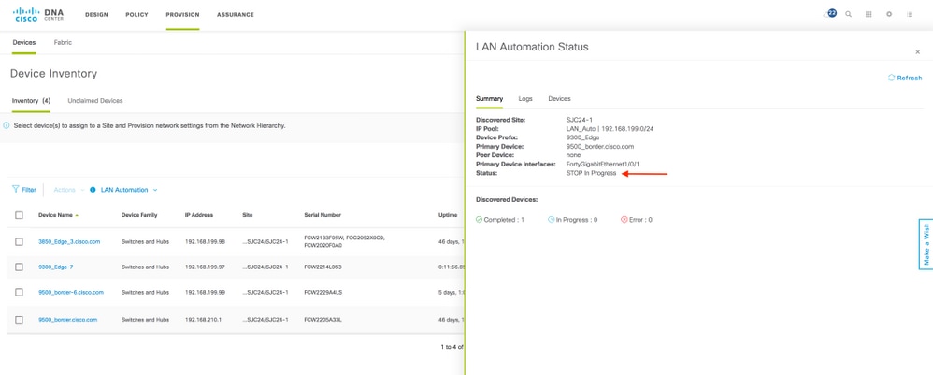Open the apps grid icon
The image size is (933, 375).
point(868,15)
